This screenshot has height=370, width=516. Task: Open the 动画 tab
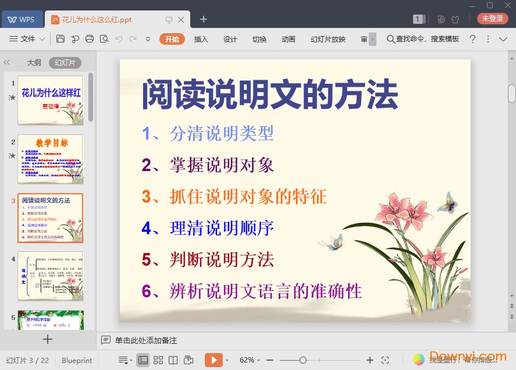289,39
